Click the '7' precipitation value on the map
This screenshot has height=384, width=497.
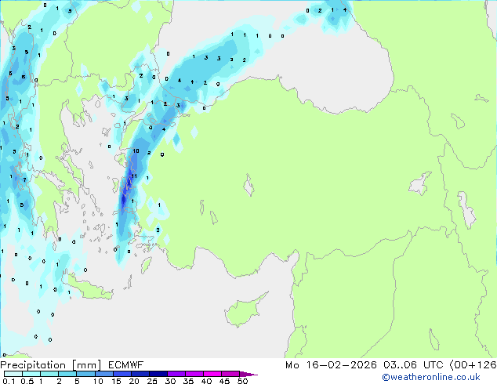[25, 180]
